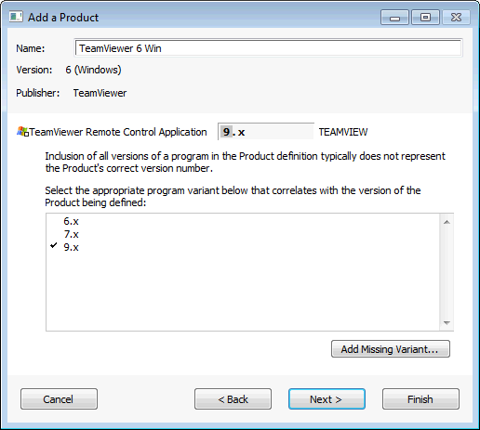Click Finish to complete the product
The width and height of the screenshot is (480, 430).
(420, 399)
